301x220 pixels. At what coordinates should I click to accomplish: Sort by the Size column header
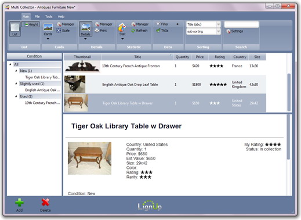[257, 57]
